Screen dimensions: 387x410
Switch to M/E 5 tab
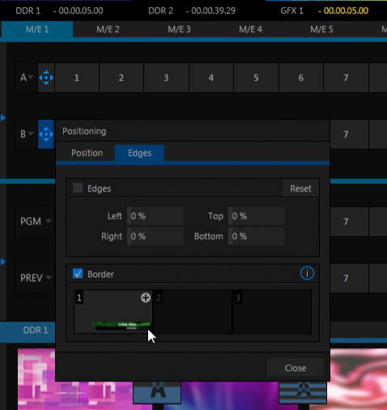[321, 29]
